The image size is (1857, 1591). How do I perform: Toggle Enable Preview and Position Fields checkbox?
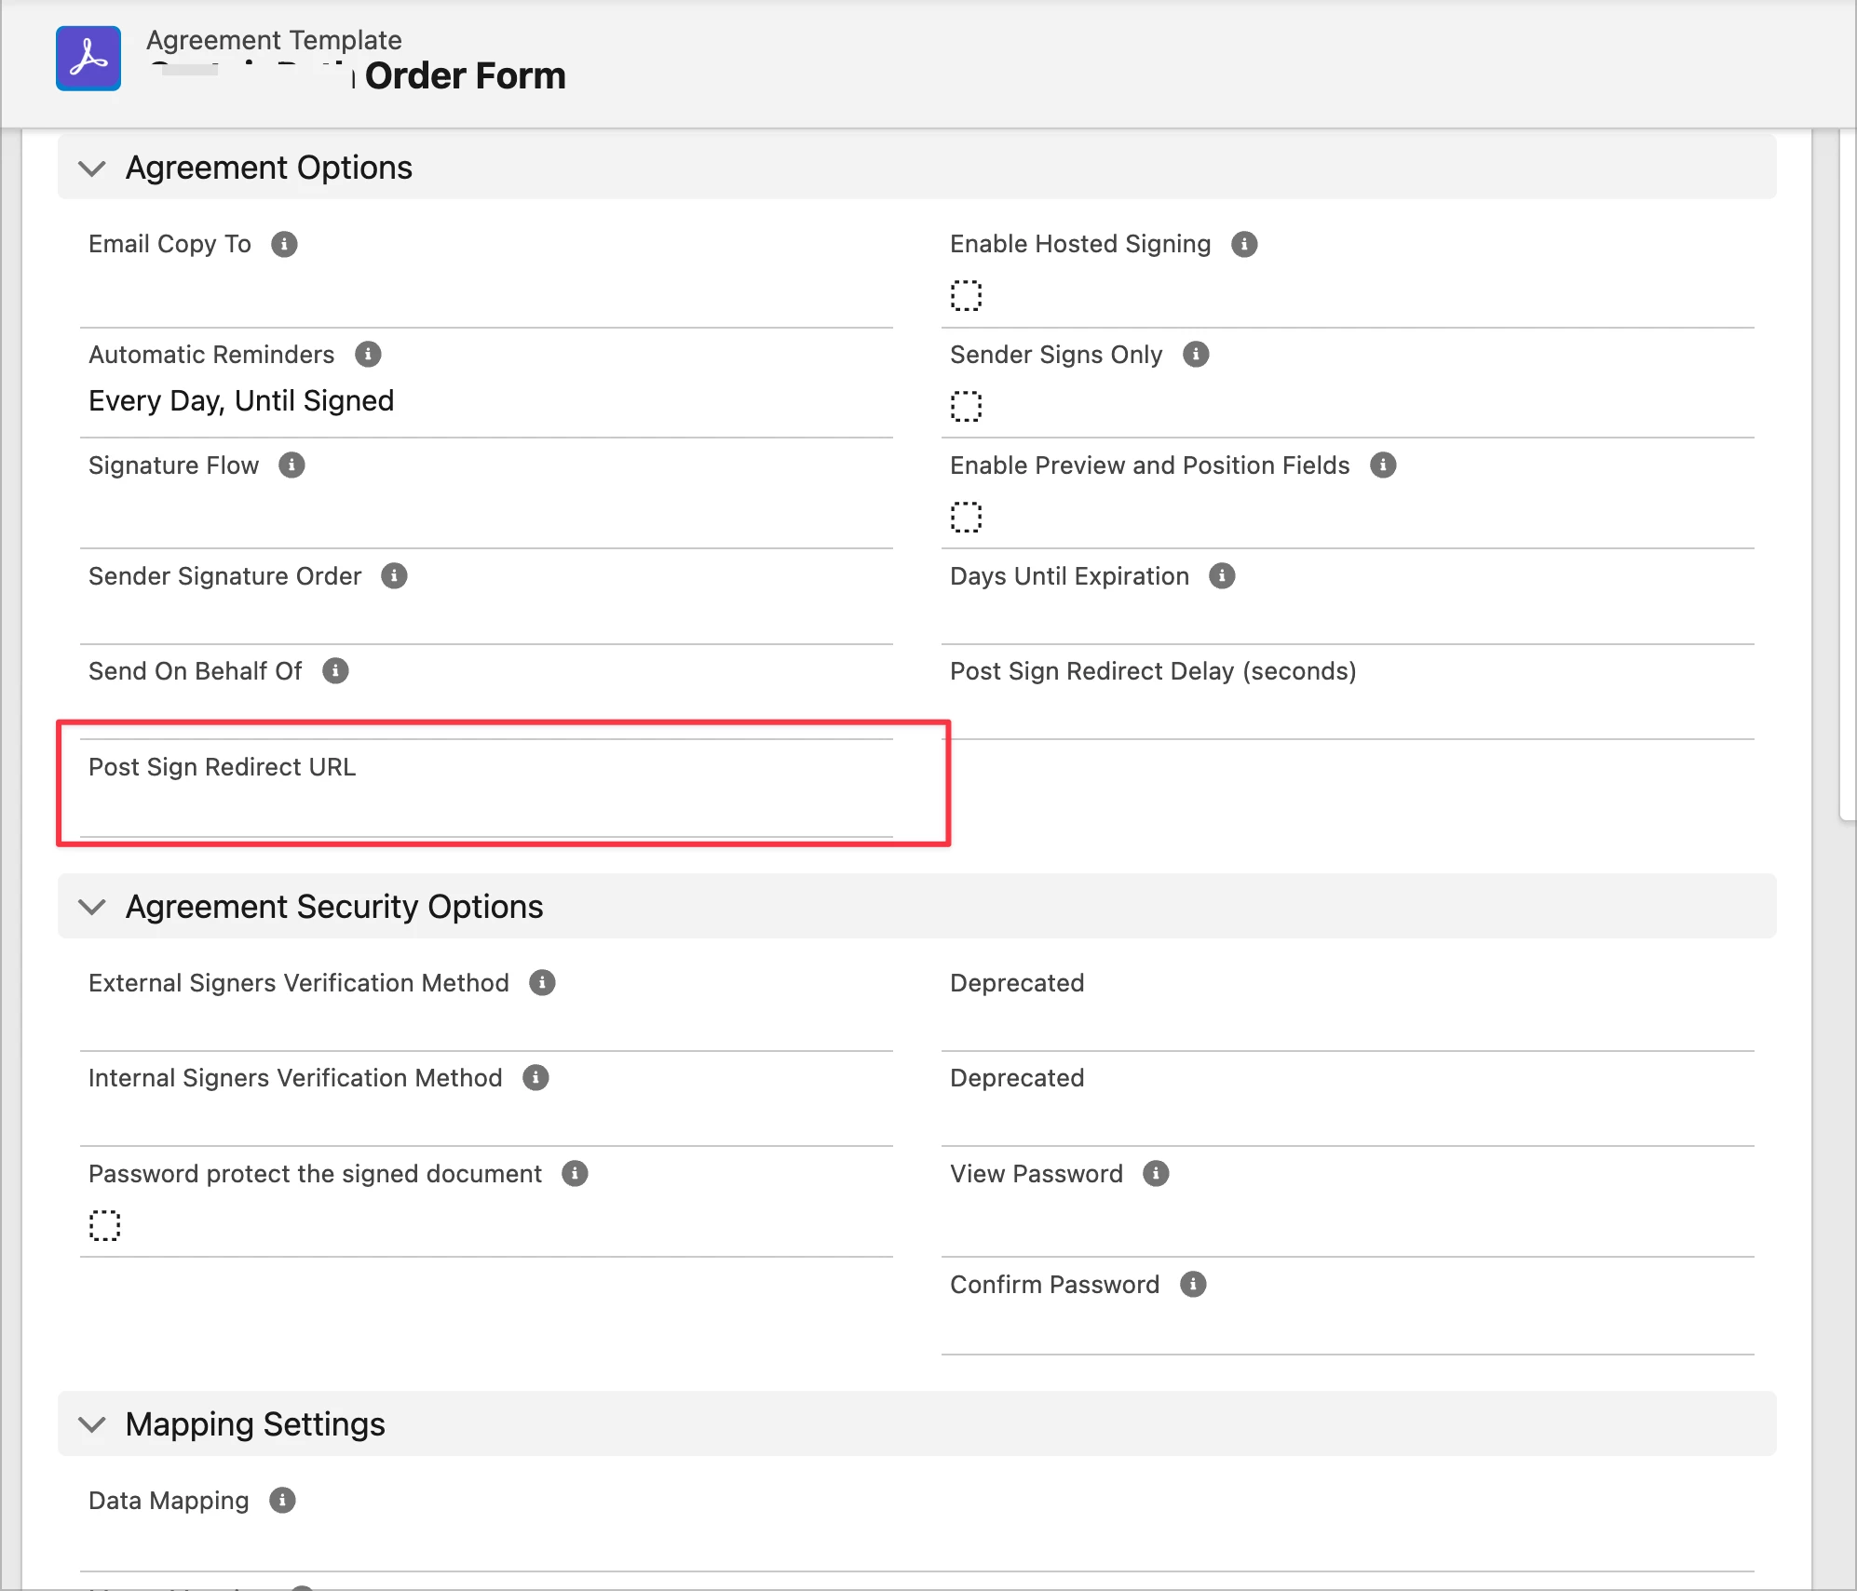pos(966,517)
